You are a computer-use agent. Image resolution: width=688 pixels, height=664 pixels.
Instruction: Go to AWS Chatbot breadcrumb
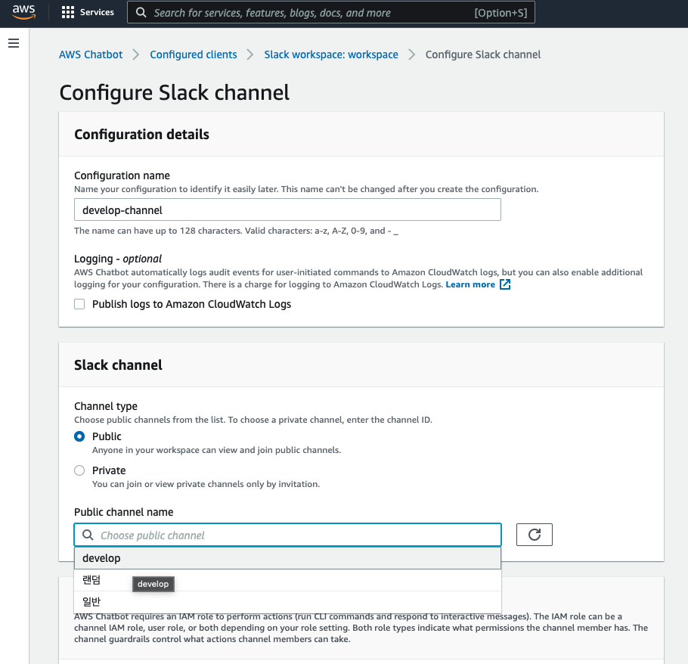[x=91, y=54]
